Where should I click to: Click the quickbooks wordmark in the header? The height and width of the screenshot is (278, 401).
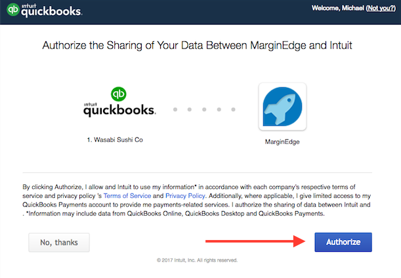click(51, 12)
